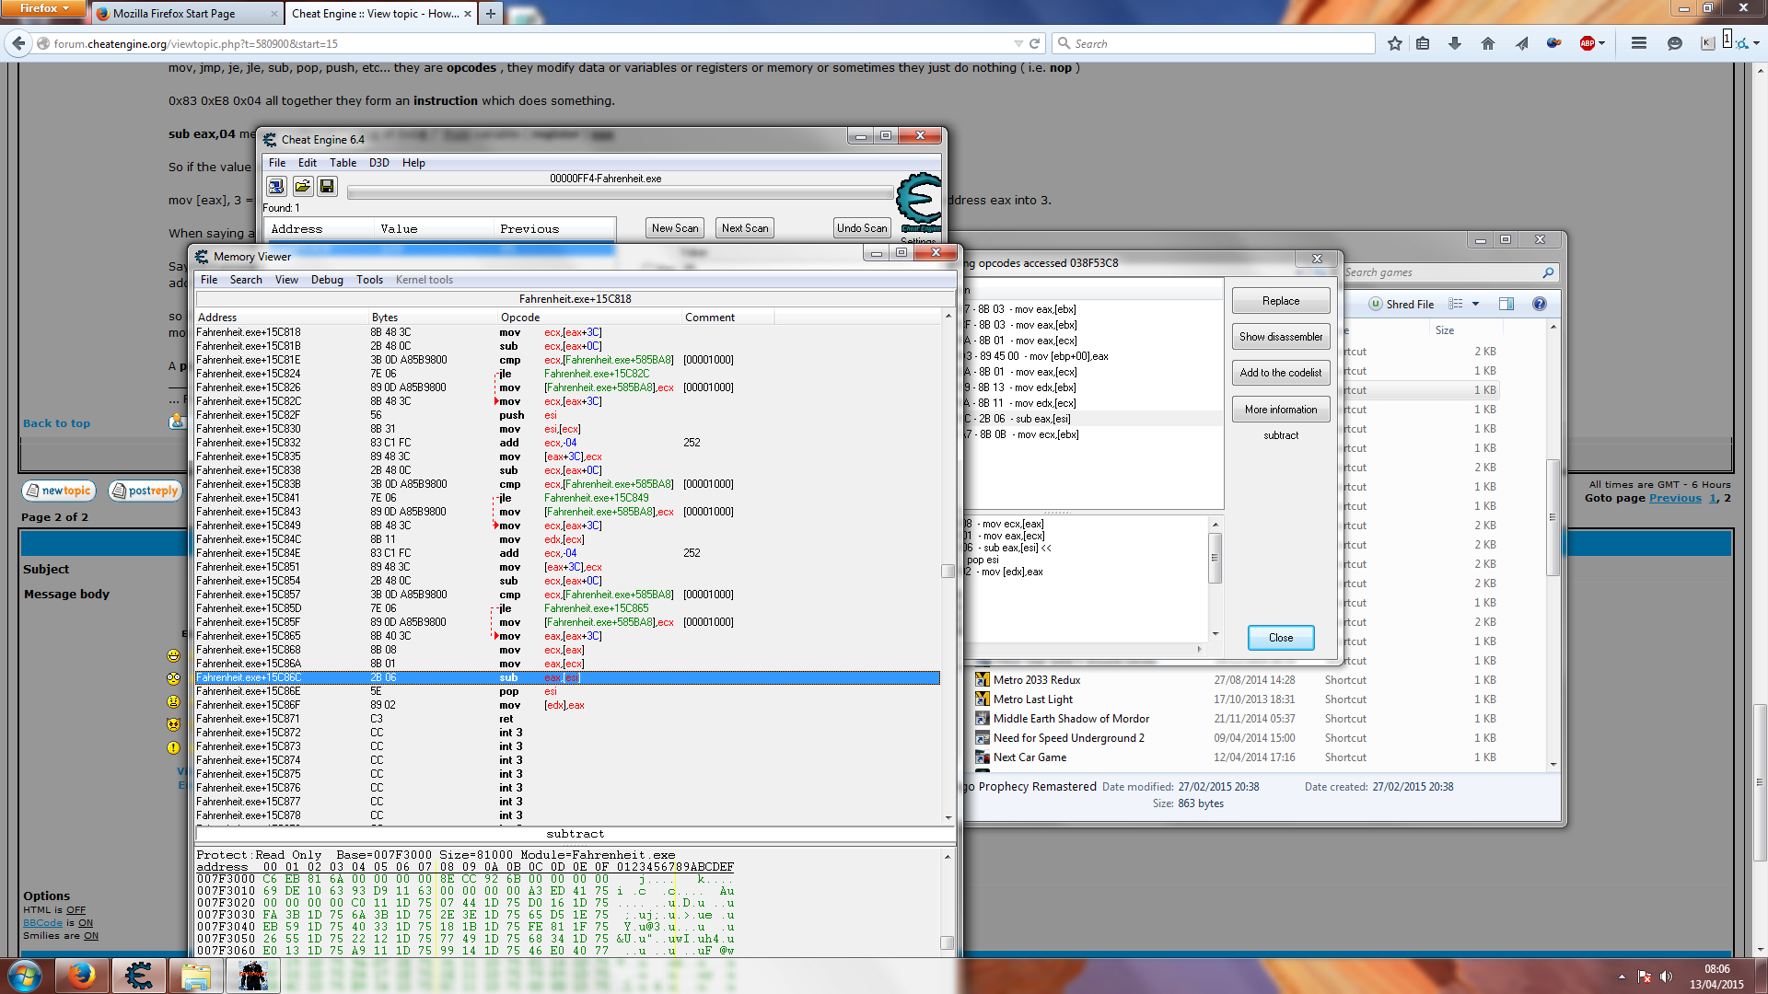Click the New Scan button
The height and width of the screenshot is (994, 1768).
pos(675,228)
